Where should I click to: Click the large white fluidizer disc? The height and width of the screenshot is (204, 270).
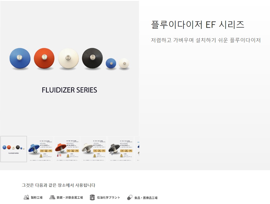point(68,58)
